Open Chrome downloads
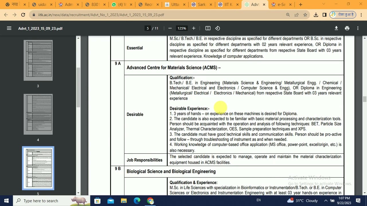Image resolution: width=367 pixels, height=206 pixels. click(316, 15)
